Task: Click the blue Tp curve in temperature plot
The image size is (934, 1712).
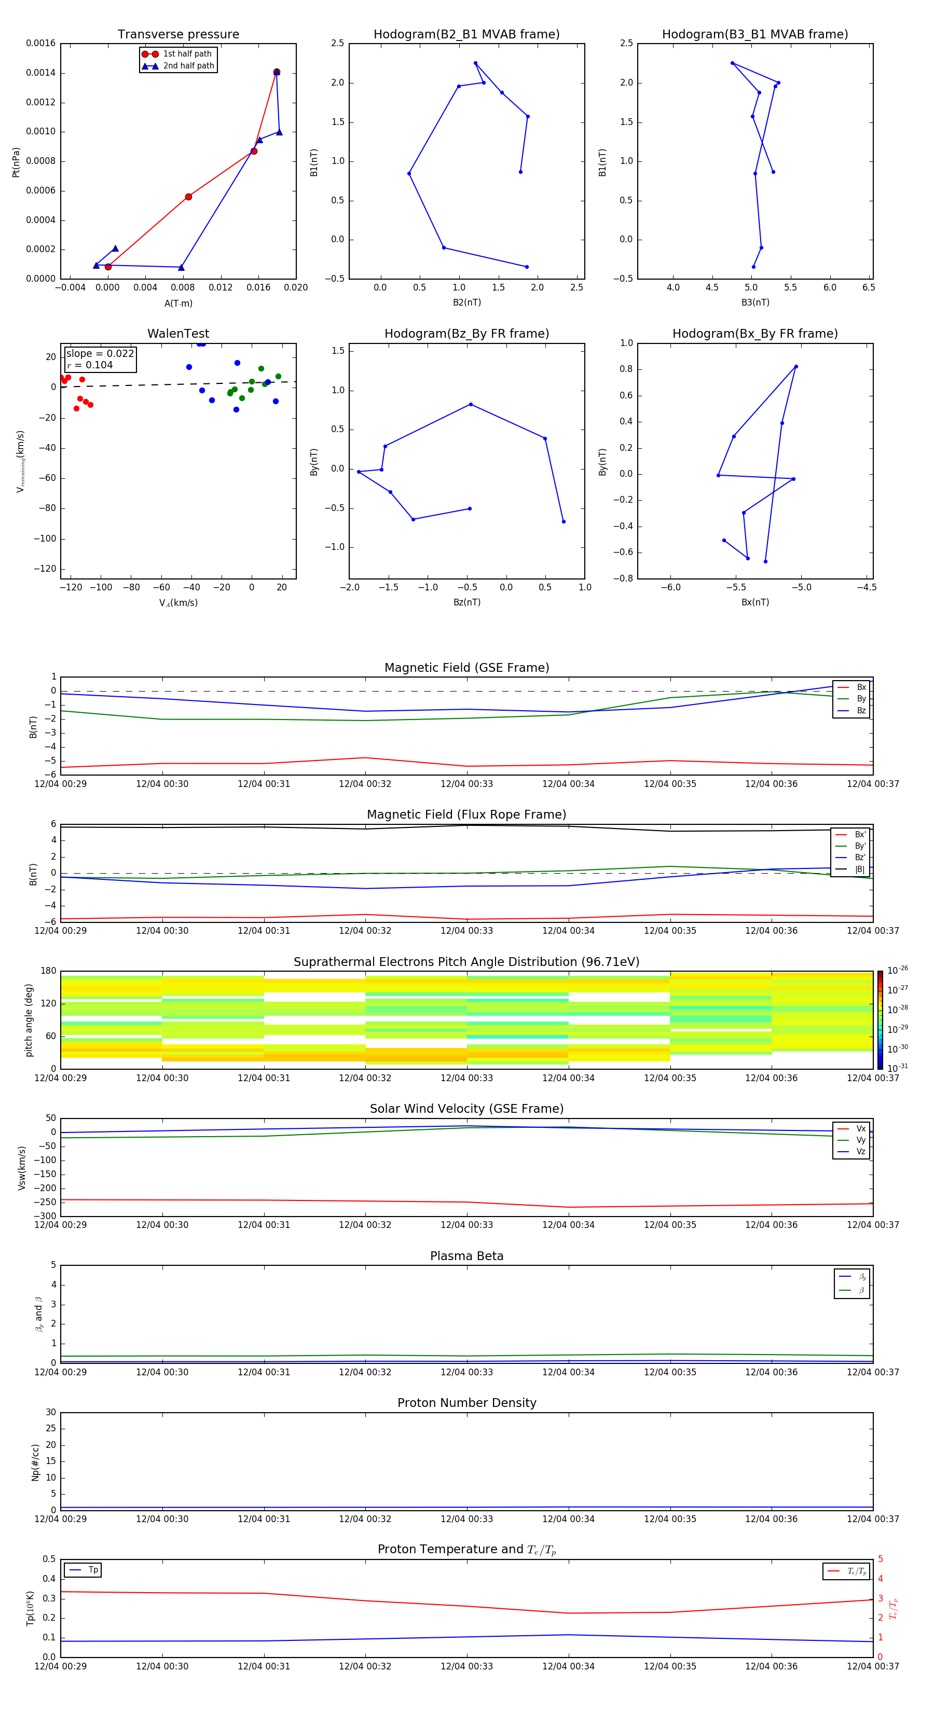Action: (466, 1637)
